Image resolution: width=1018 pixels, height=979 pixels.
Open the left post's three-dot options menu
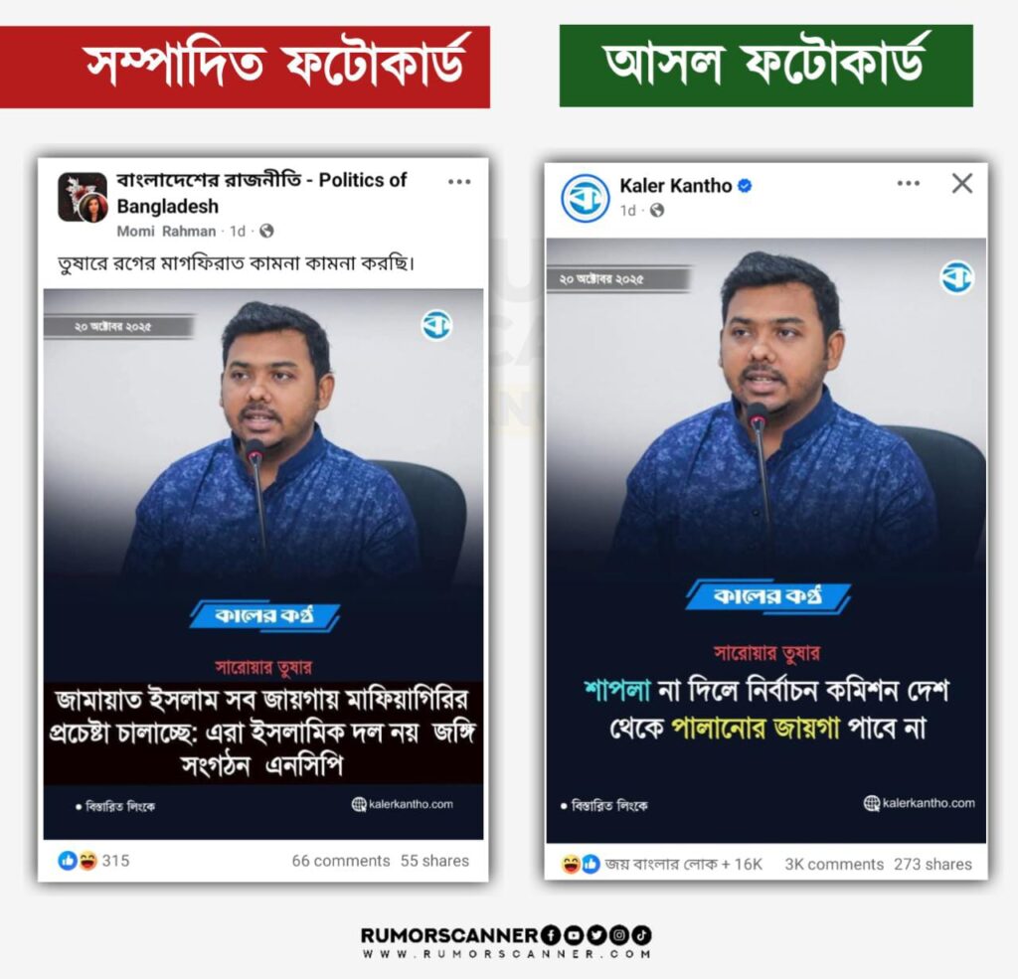pyautogui.click(x=459, y=182)
